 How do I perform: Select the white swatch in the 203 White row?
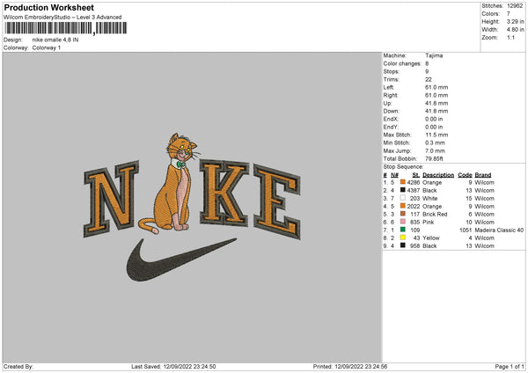point(402,198)
